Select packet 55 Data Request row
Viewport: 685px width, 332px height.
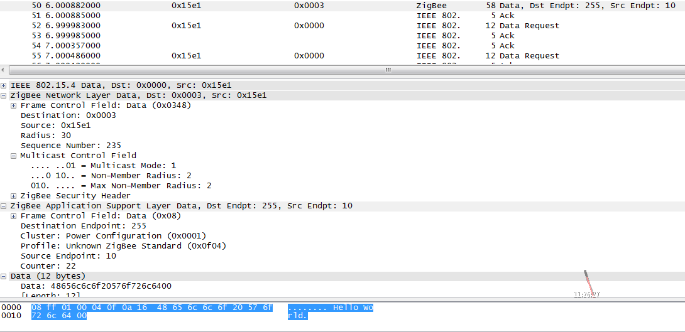tap(342, 56)
